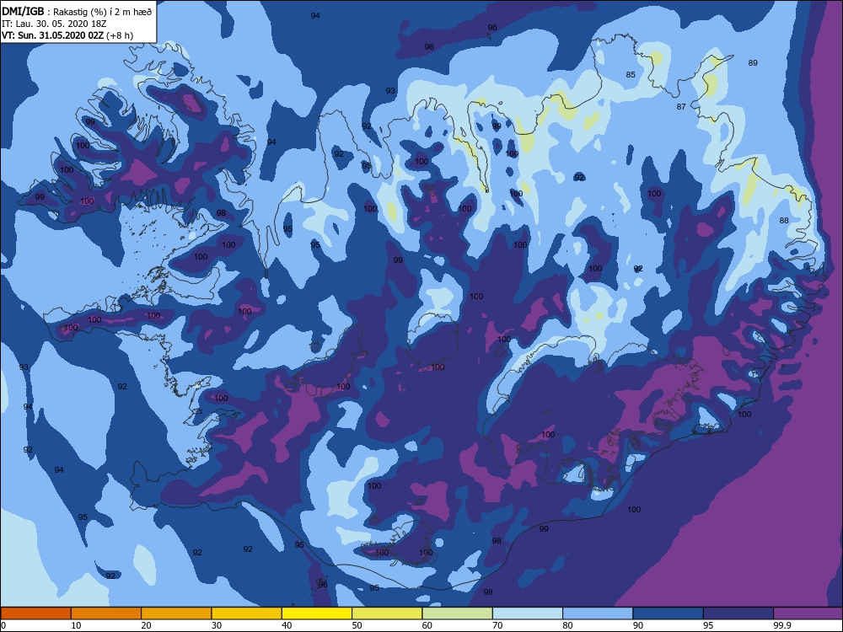Screen dimensions: 843x632
Task: Select the bright yellow 40–50 legend swatch
Action: [x=317, y=613]
